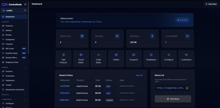Open the AZEMA store selector
The width and height of the screenshot is (220, 108).
14,11
